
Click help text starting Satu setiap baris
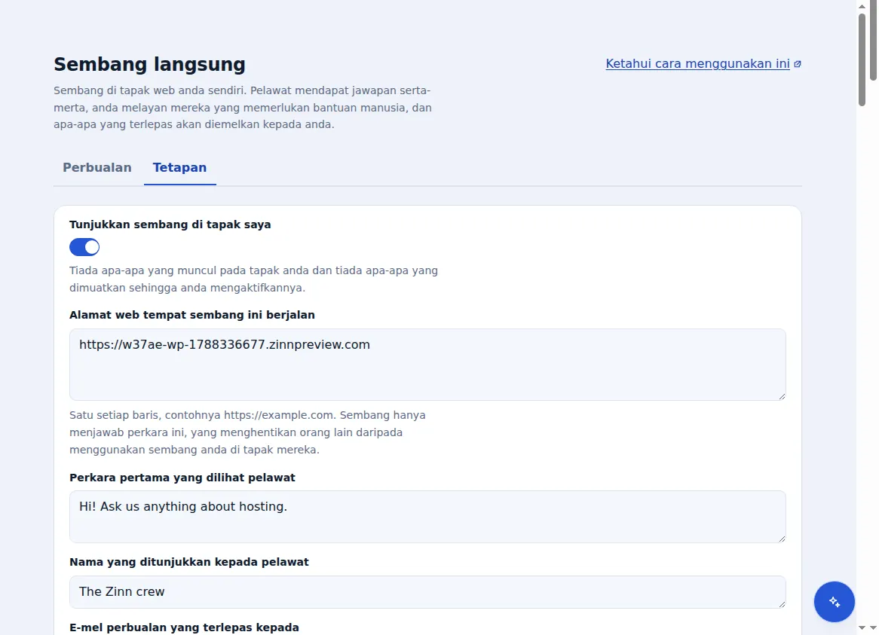click(247, 432)
